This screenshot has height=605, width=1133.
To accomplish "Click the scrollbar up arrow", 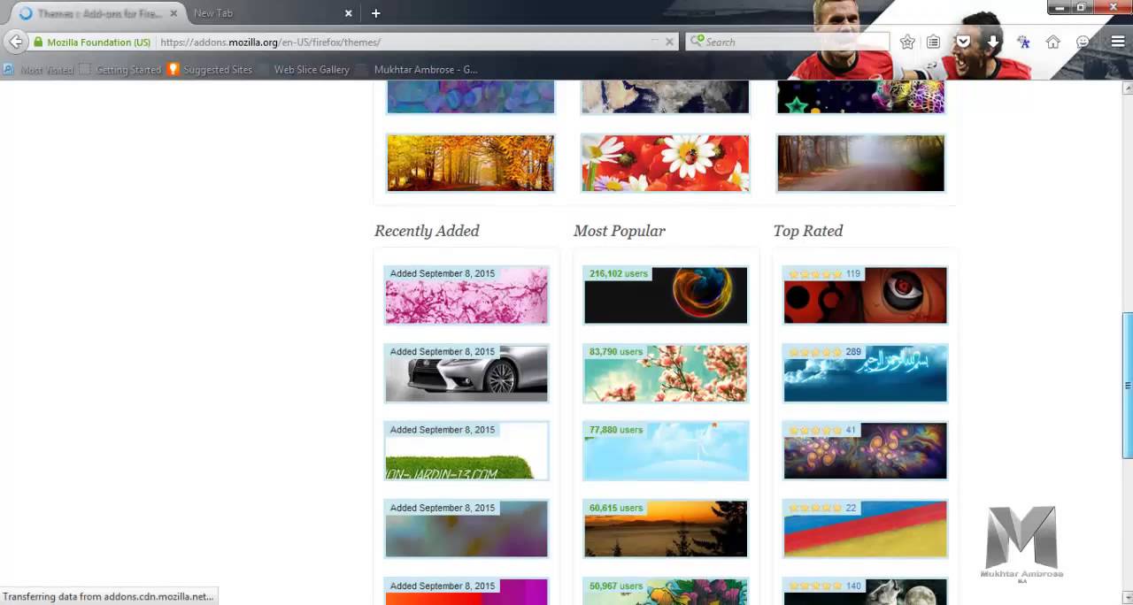I will click(1127, 88).
